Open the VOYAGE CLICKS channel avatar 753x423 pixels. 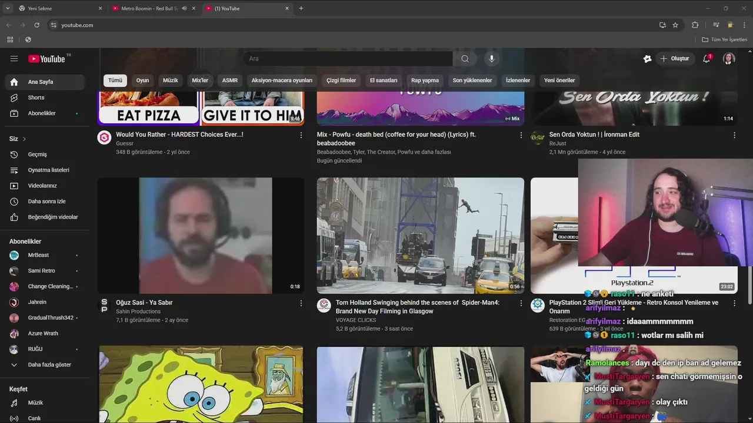click(324, 305)
